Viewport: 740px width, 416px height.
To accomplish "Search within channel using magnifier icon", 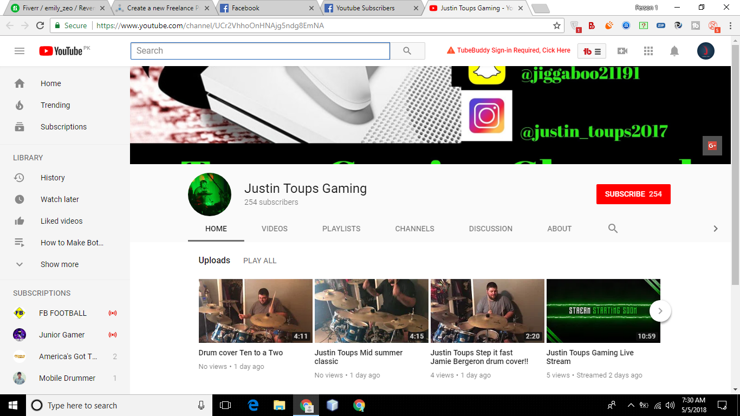I will coord(613,229).
